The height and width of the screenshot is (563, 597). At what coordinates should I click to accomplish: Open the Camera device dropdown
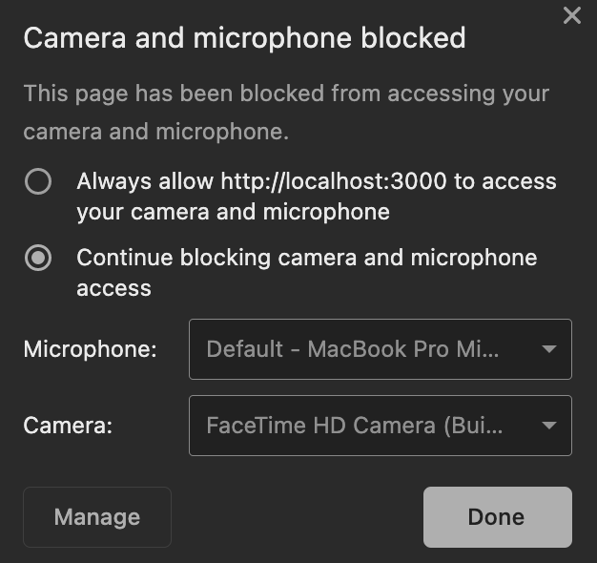(x=381, y=426)
